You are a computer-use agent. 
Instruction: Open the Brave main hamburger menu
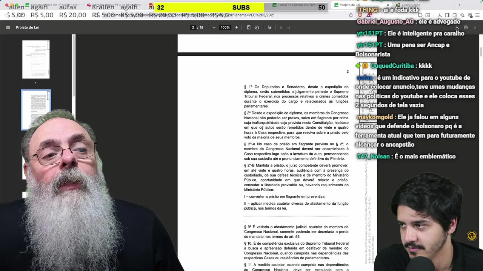[x=478, y=15]
